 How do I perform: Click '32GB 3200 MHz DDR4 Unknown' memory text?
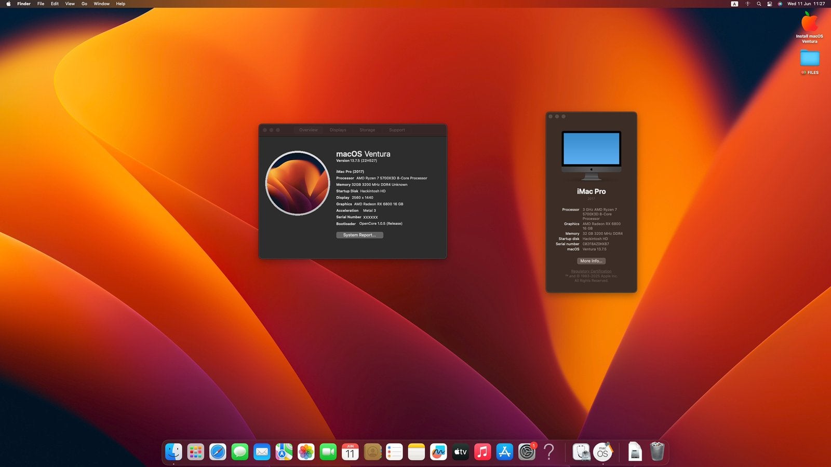click(x=380, y=185)
